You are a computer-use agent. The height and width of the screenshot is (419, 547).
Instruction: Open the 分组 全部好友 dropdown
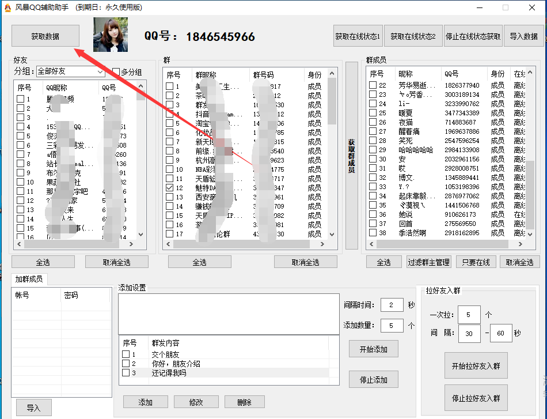click(70, 71)
